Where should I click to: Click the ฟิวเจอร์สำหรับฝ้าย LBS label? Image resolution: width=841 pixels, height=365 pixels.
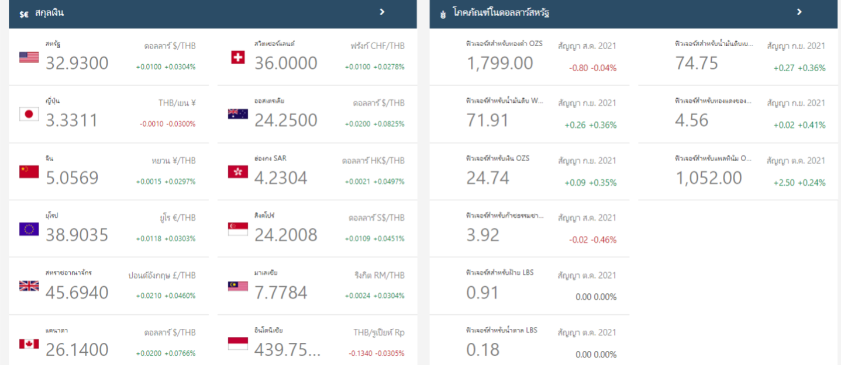(x=500, y=273)
